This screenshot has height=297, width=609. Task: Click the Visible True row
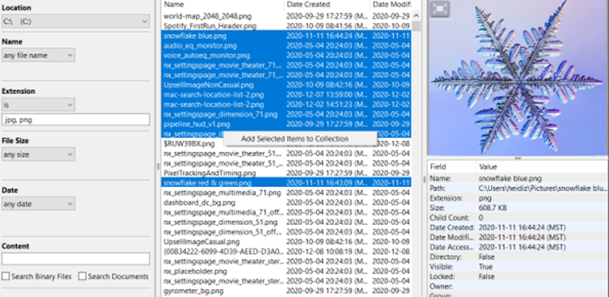tap(518, 267)
